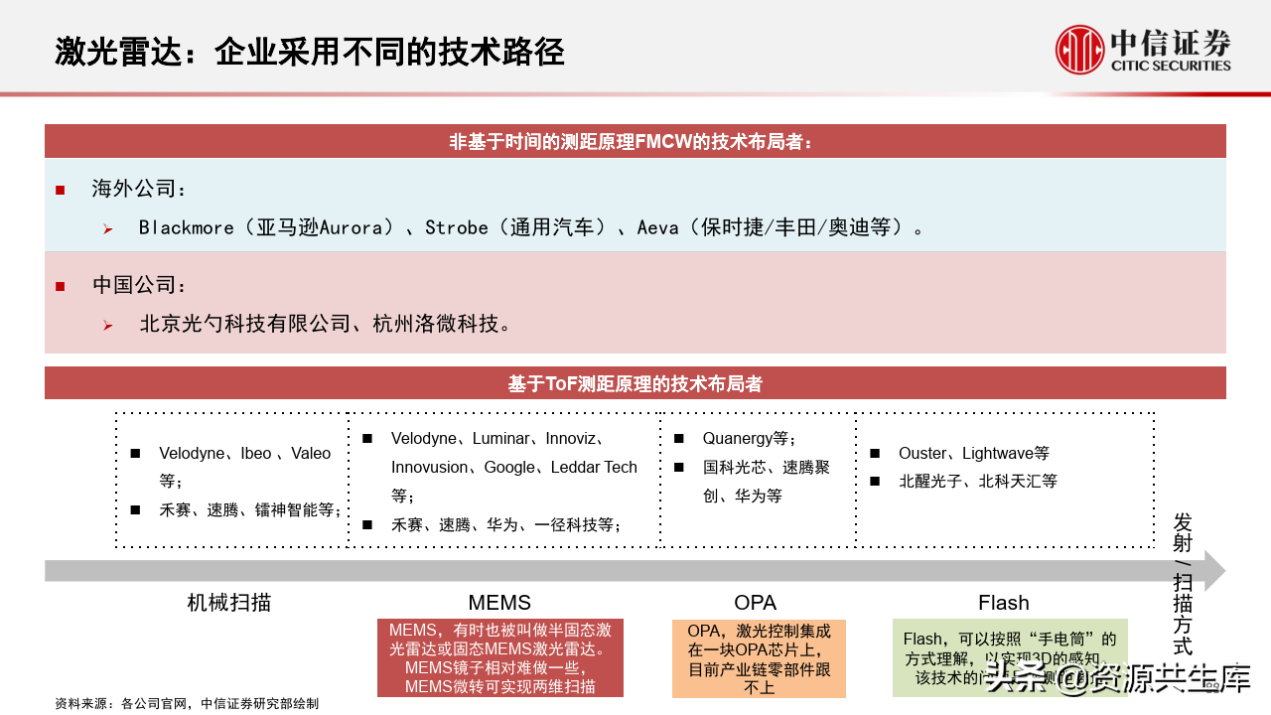Click the red FMCW section header bar
The height and width of the screenshot is (715, 1271).
pyautogui.click(x=635, y=141)
